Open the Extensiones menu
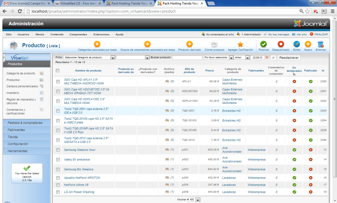 (101, 34)
